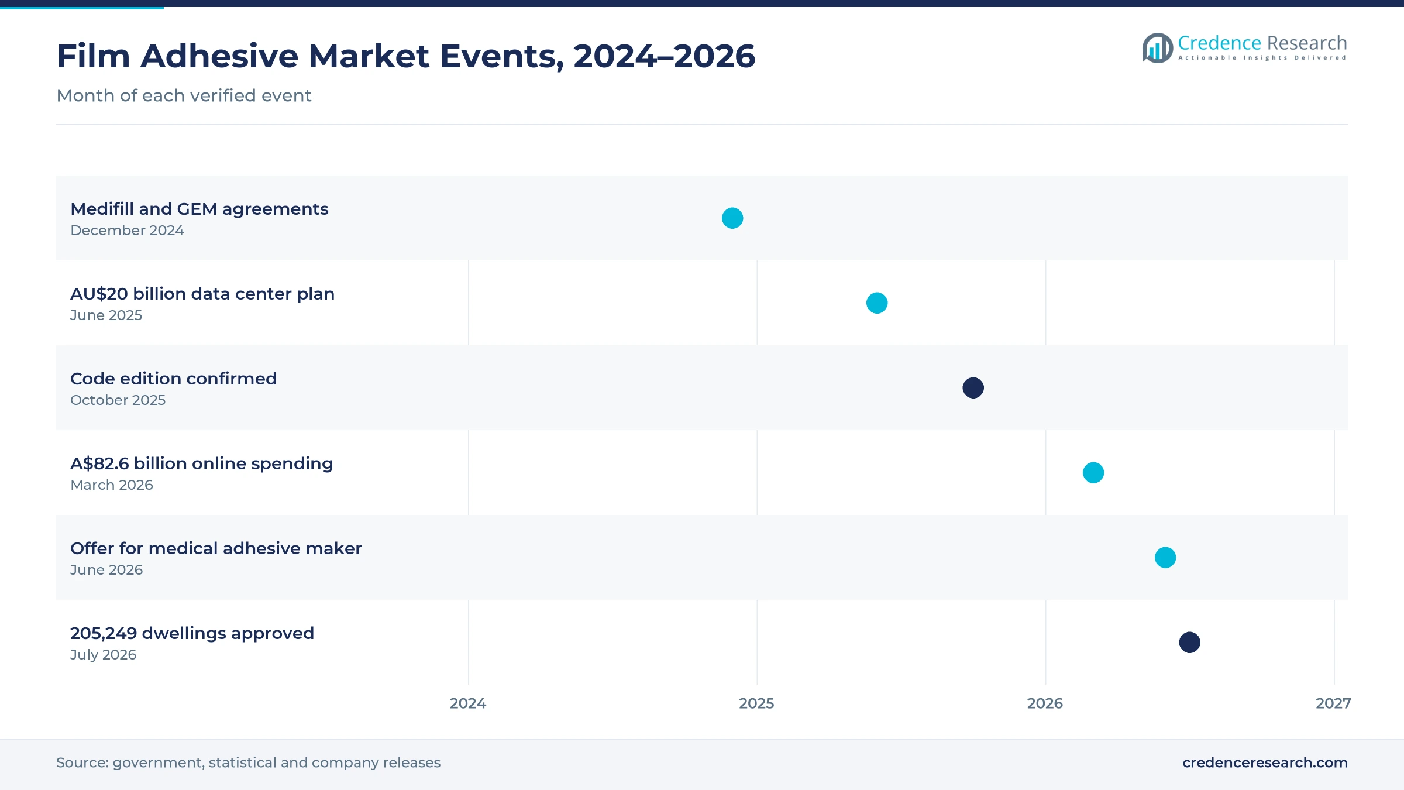This screenshot has width=1404, height=790.
Task: Click the 'June 2026' date text
Action: click(106, 570)
